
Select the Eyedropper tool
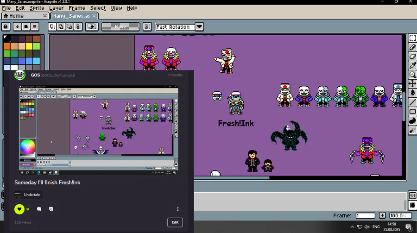[x=412, y=65]
